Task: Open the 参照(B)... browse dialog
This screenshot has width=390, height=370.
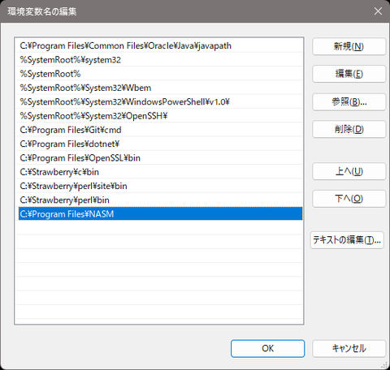Action: [x=349, y=102]
